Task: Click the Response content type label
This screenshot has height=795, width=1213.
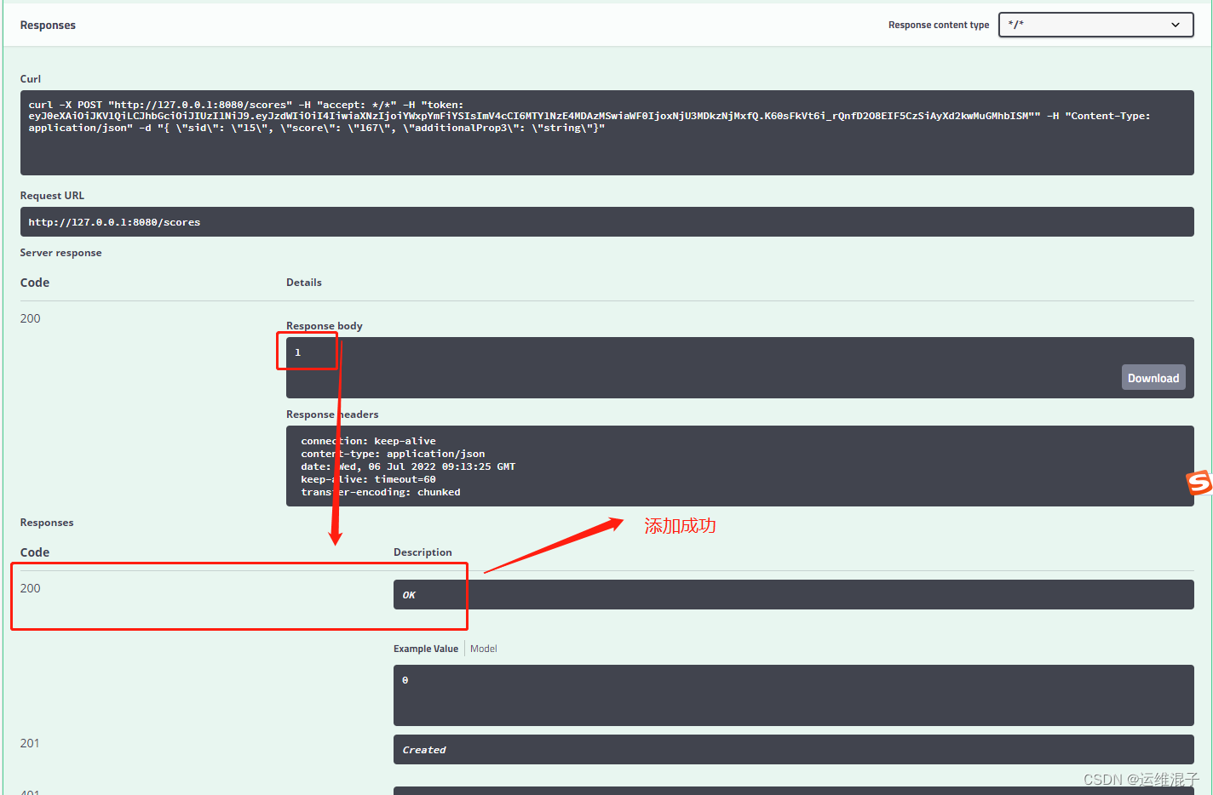Action: (x=939, y=26)
